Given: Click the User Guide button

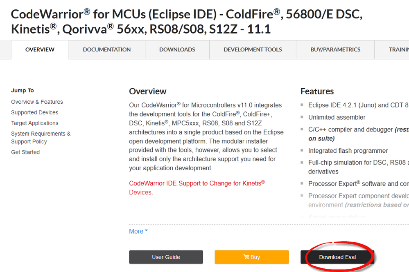Looking at the screenshot, I should pyautogui.click(x=166, y=257).
